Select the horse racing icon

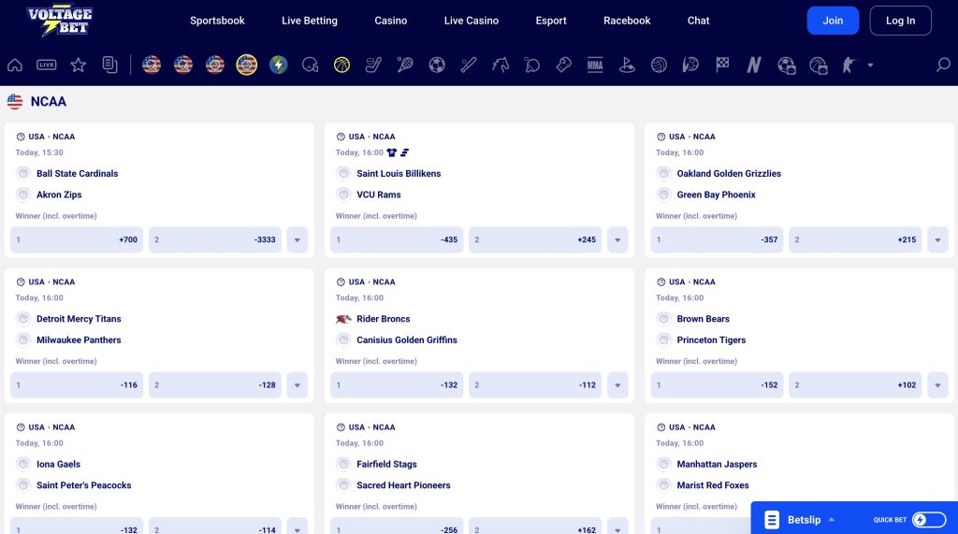click(x=501, y=65)
